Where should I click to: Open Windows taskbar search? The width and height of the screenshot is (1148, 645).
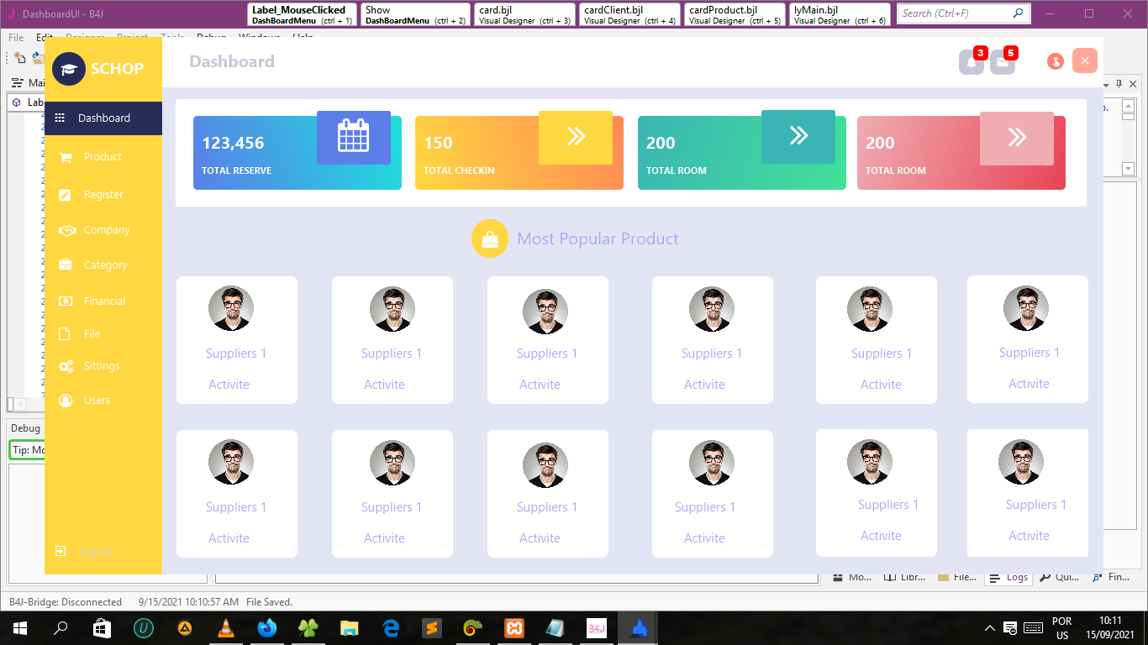pos(61,628)
